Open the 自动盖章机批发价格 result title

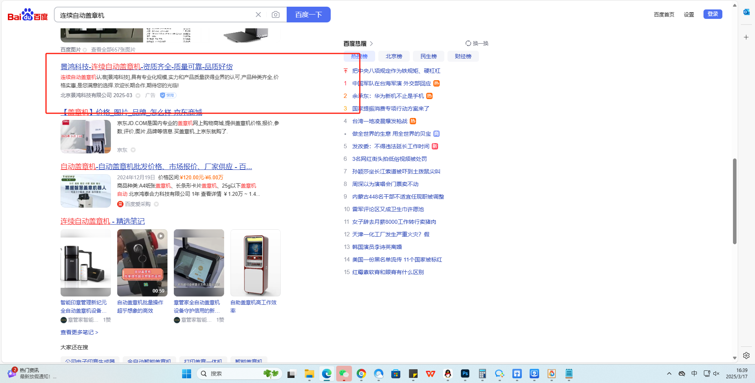tap(156, 167)
